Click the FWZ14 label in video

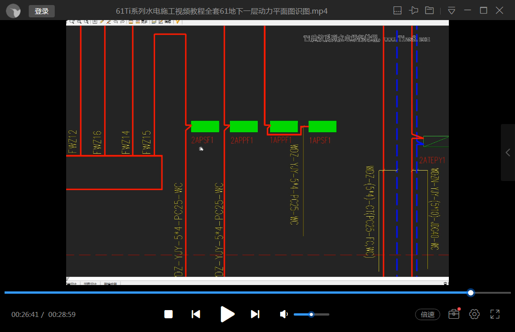pos(126,142)
